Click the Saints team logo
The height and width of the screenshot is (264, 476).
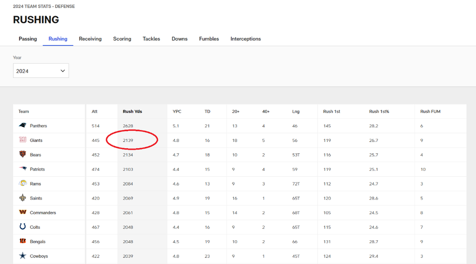click(22, 198)
